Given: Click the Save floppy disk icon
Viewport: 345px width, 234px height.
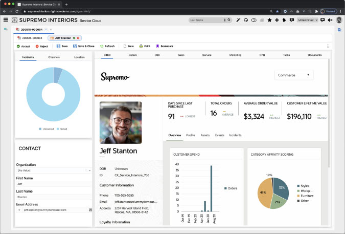Looking at the screenshot, I should pos(58,46).
